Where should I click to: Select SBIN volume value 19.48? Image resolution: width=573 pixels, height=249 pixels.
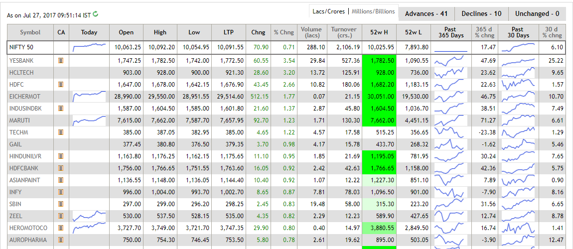(x=317, y=204)
